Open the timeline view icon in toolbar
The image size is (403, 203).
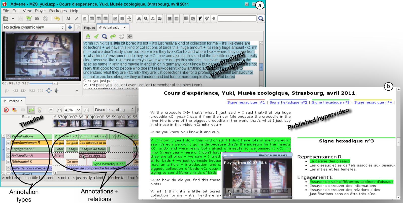click(x=85, y=19)
